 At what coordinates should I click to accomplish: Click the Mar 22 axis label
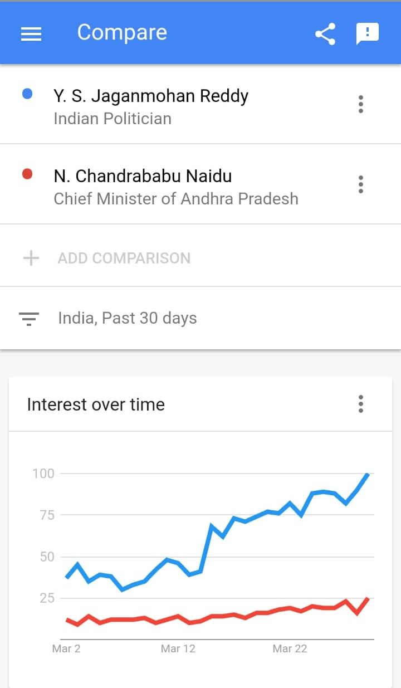point(290,648)
